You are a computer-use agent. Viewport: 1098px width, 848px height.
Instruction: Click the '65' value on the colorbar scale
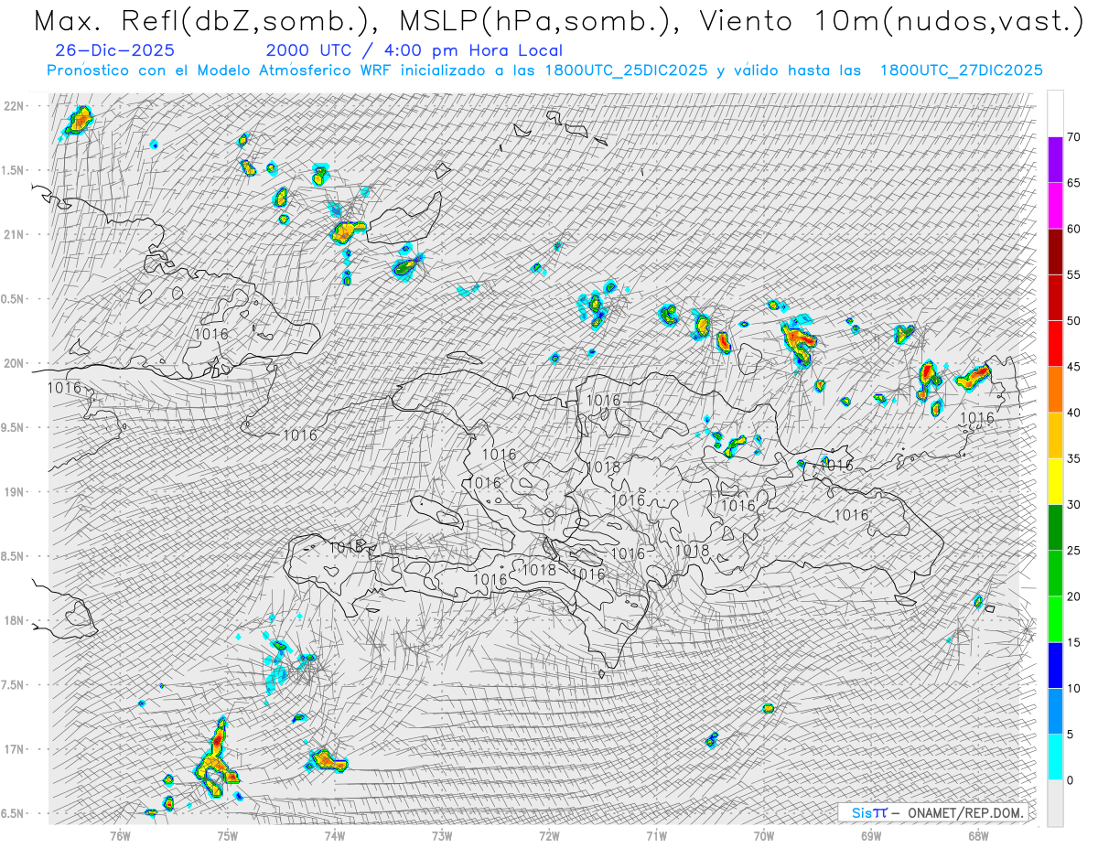click(1074, 183)
